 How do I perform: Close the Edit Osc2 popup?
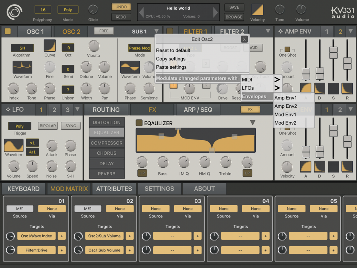click(244, 39)
